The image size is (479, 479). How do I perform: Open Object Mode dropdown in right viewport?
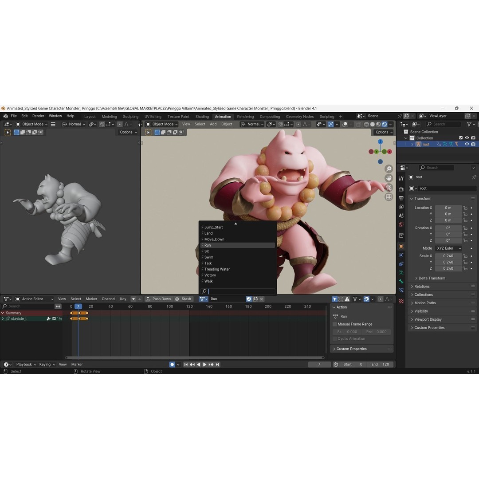161,124
